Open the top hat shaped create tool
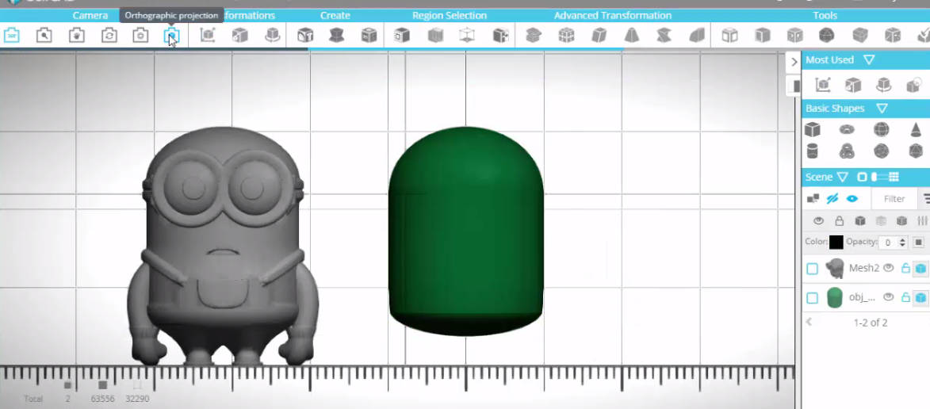This screenshot has height=409, width=930. coord(337,36)
